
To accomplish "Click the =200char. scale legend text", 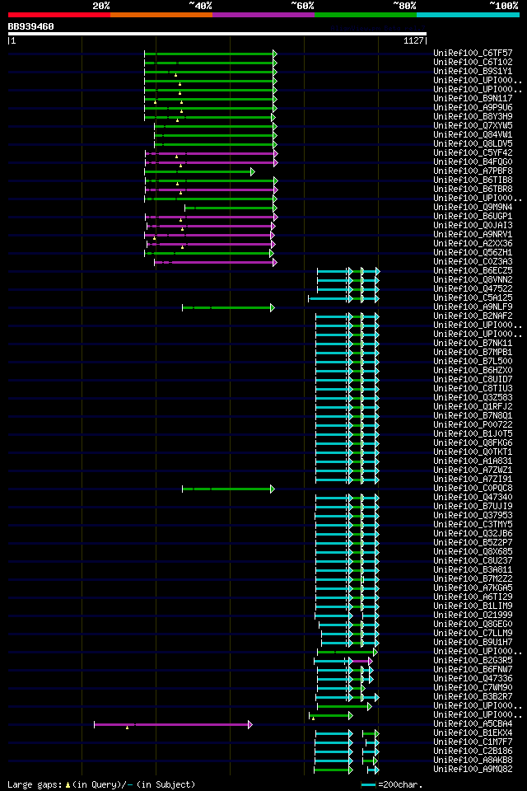I will (400, 785).
